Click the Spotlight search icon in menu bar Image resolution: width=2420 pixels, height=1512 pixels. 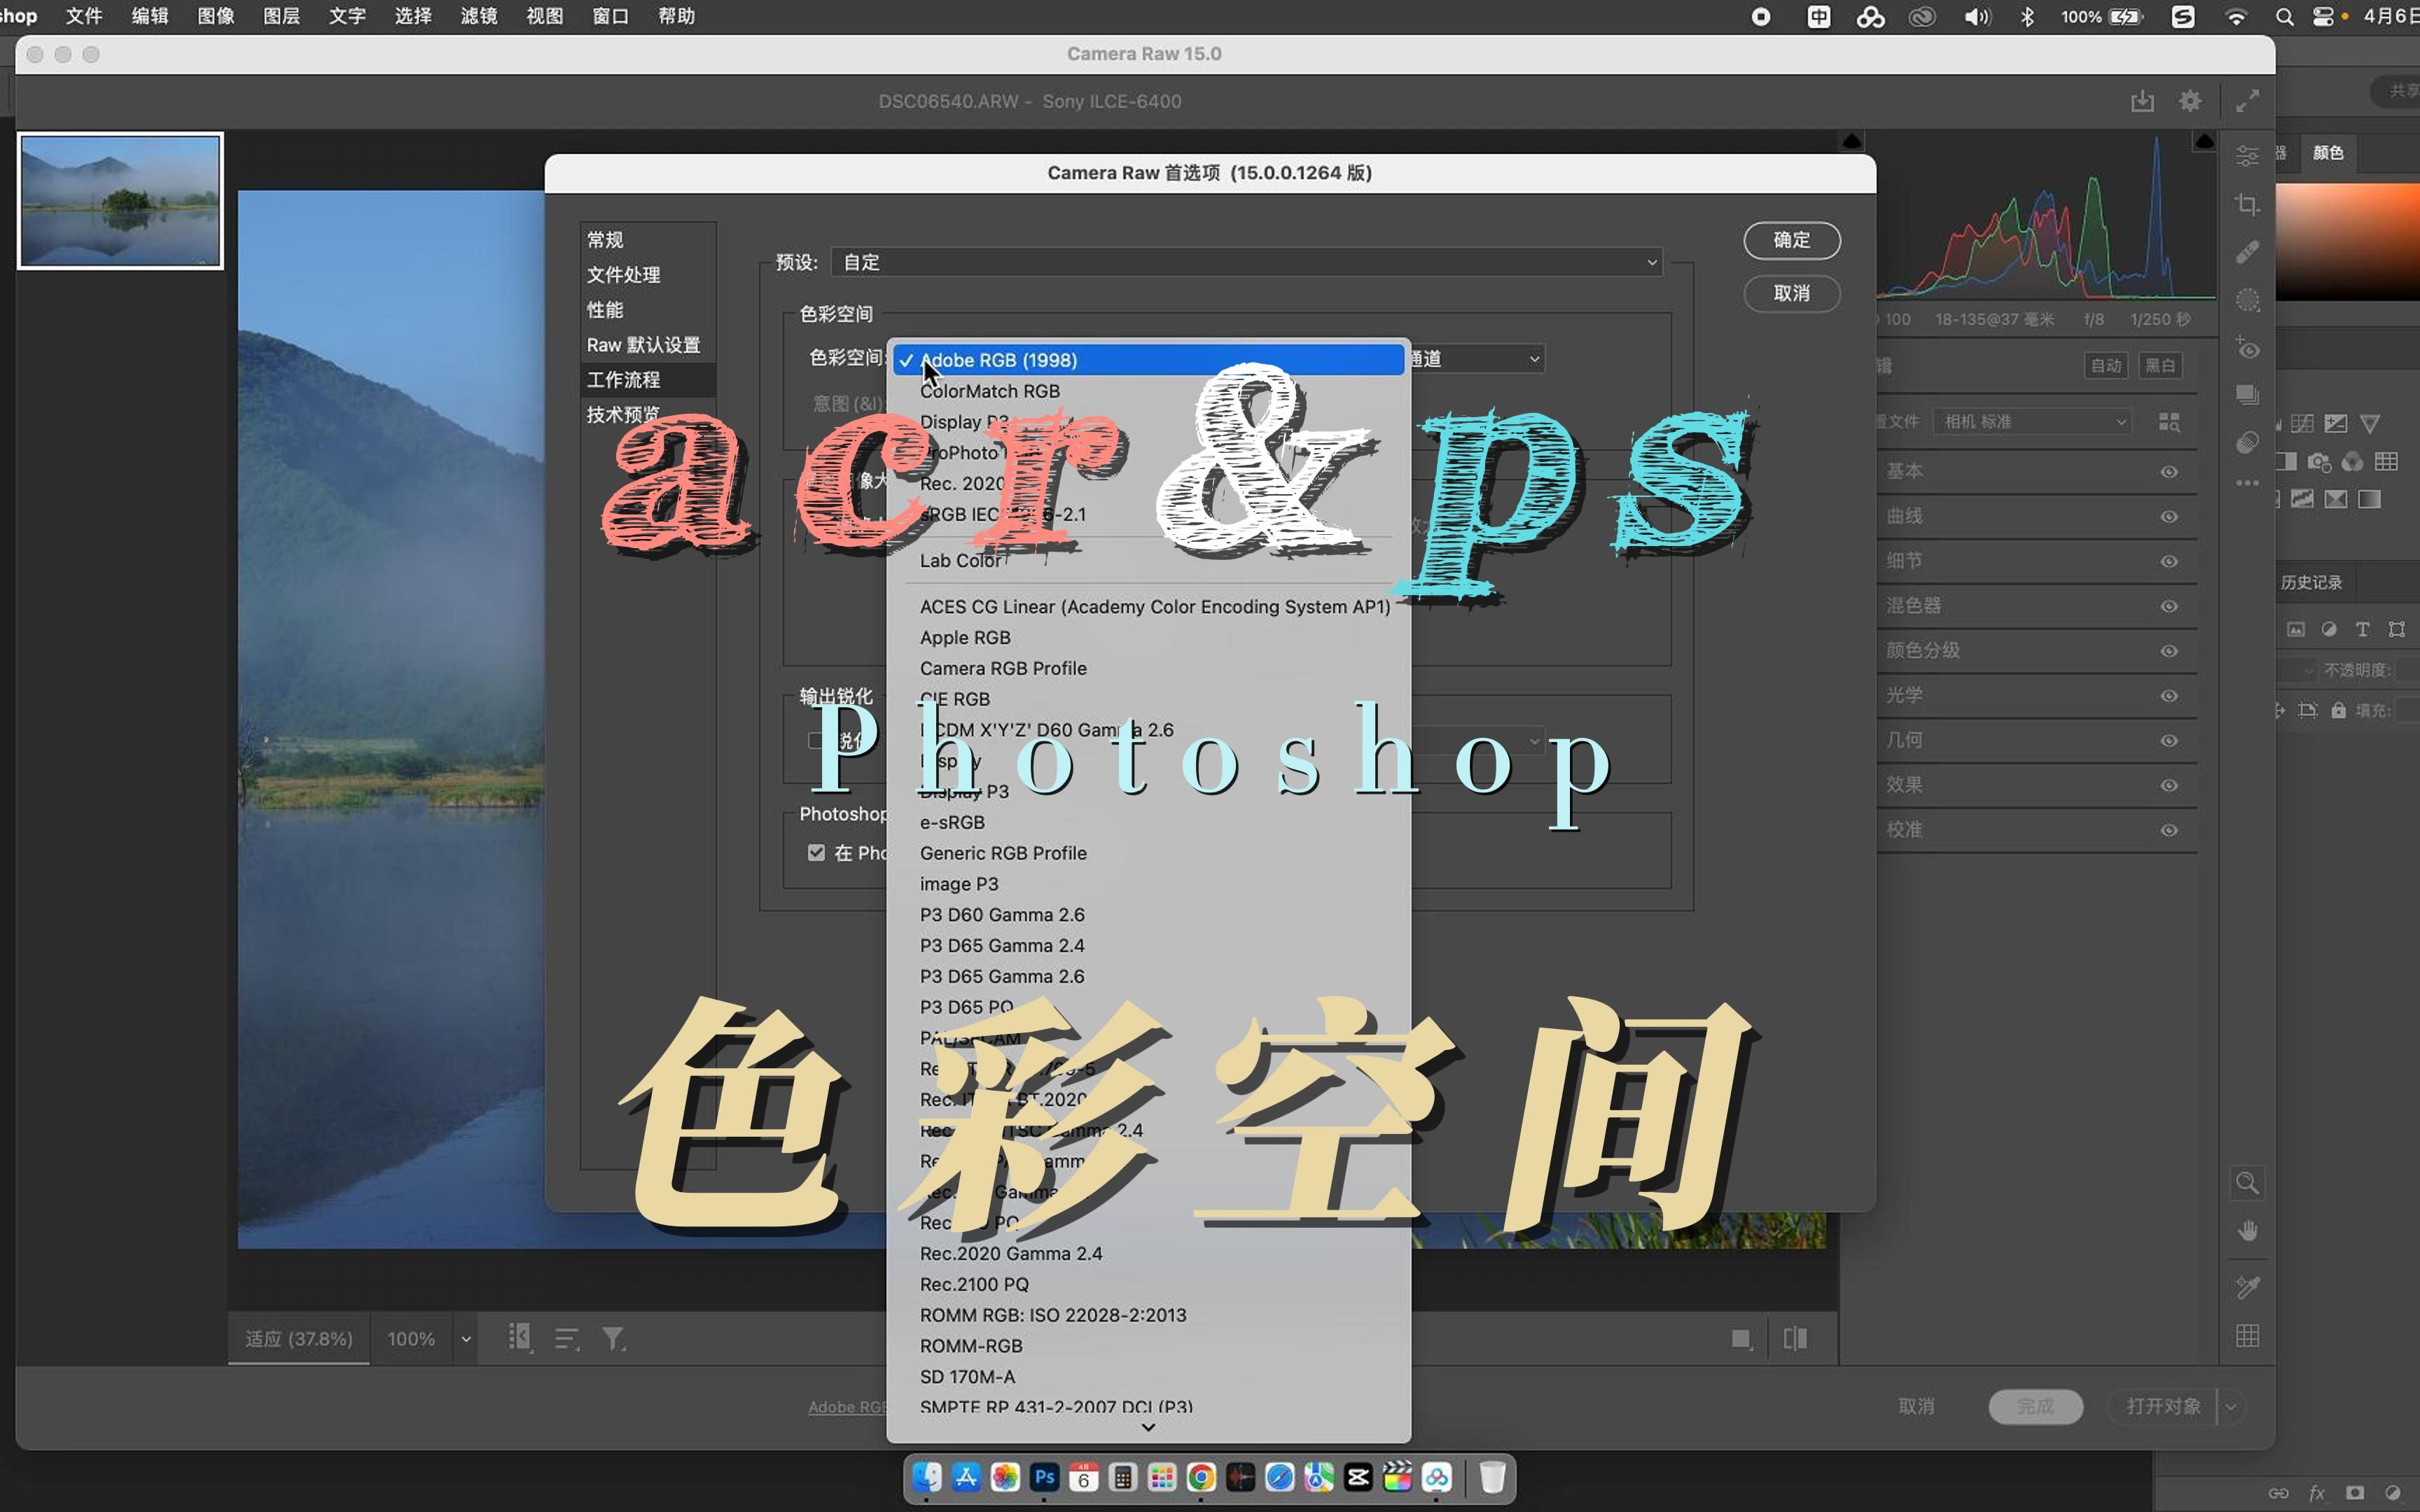[x=2284, y=17]
